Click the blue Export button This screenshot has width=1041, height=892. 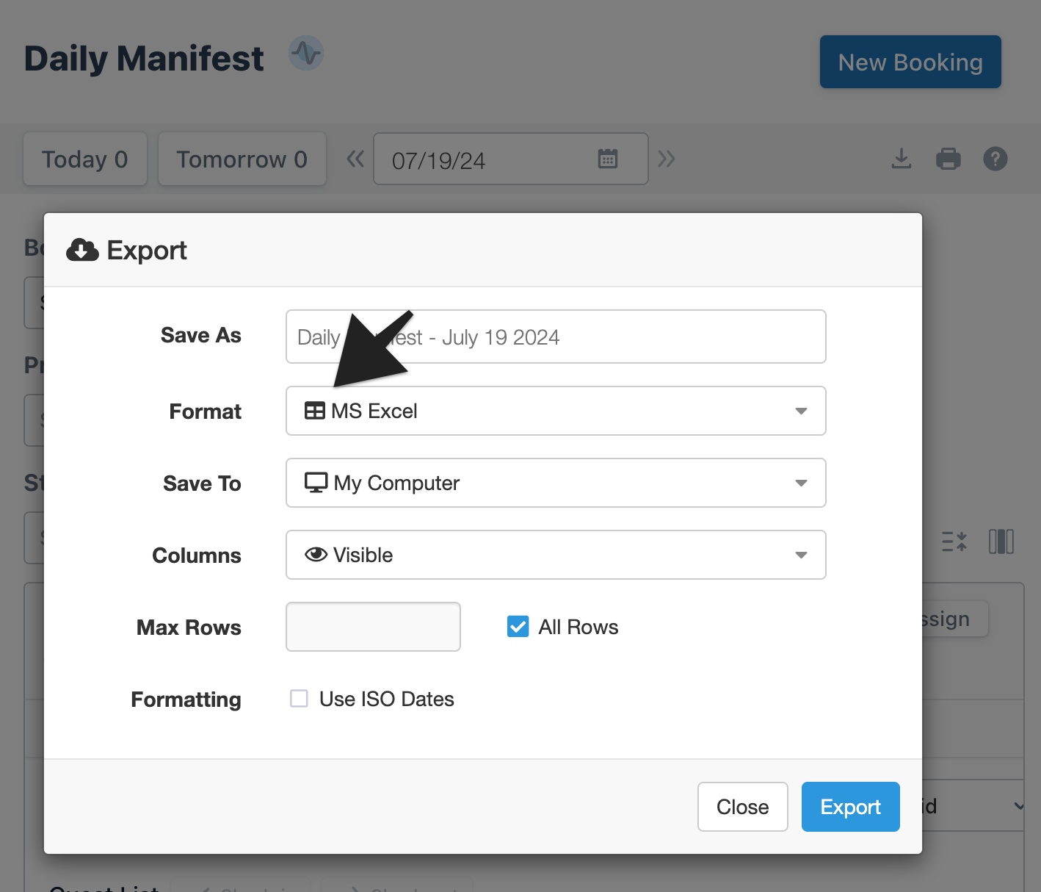(x=851, y=807)
